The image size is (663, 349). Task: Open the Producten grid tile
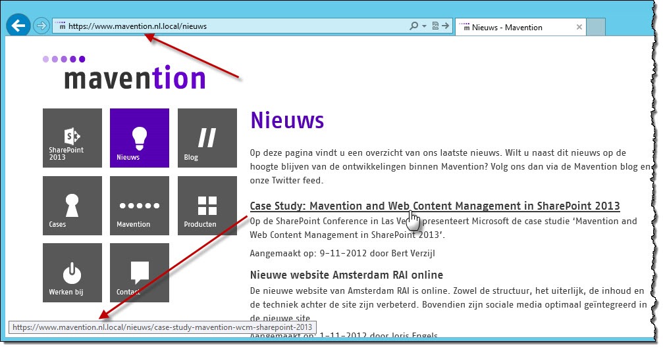[207, 206]
